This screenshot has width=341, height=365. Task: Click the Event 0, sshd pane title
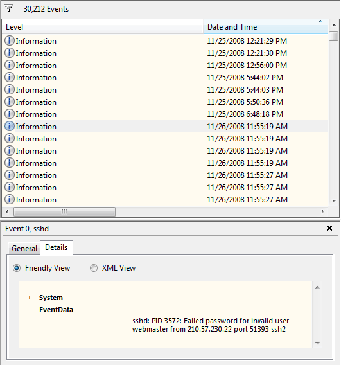pyautogui.click(x=27, y=229)
